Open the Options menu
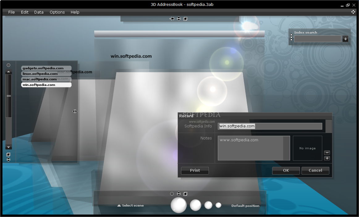This screenshot has width=359, height=217. click(x=57, y=12)
